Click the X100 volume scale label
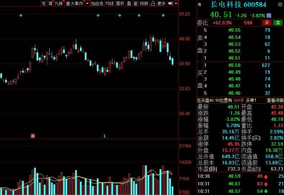 coord(184,192)
